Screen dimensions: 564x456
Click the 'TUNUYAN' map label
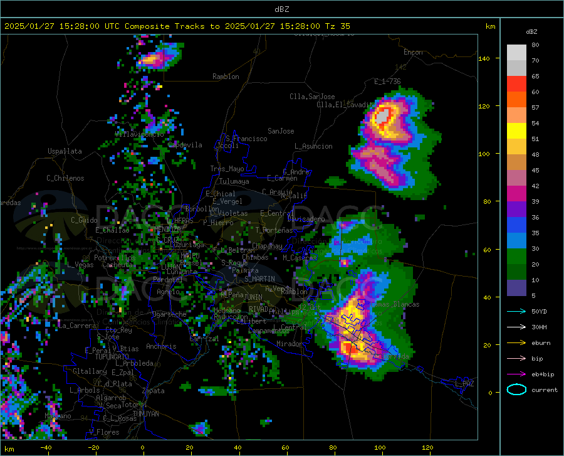[145, 414]
